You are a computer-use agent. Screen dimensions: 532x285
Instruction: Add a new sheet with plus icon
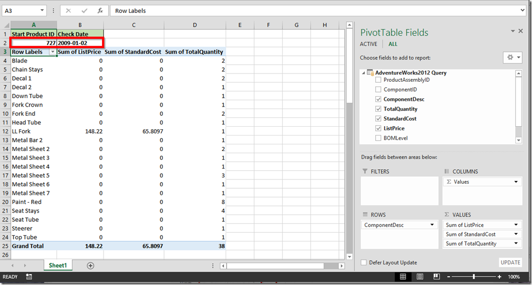pos(90,266)
